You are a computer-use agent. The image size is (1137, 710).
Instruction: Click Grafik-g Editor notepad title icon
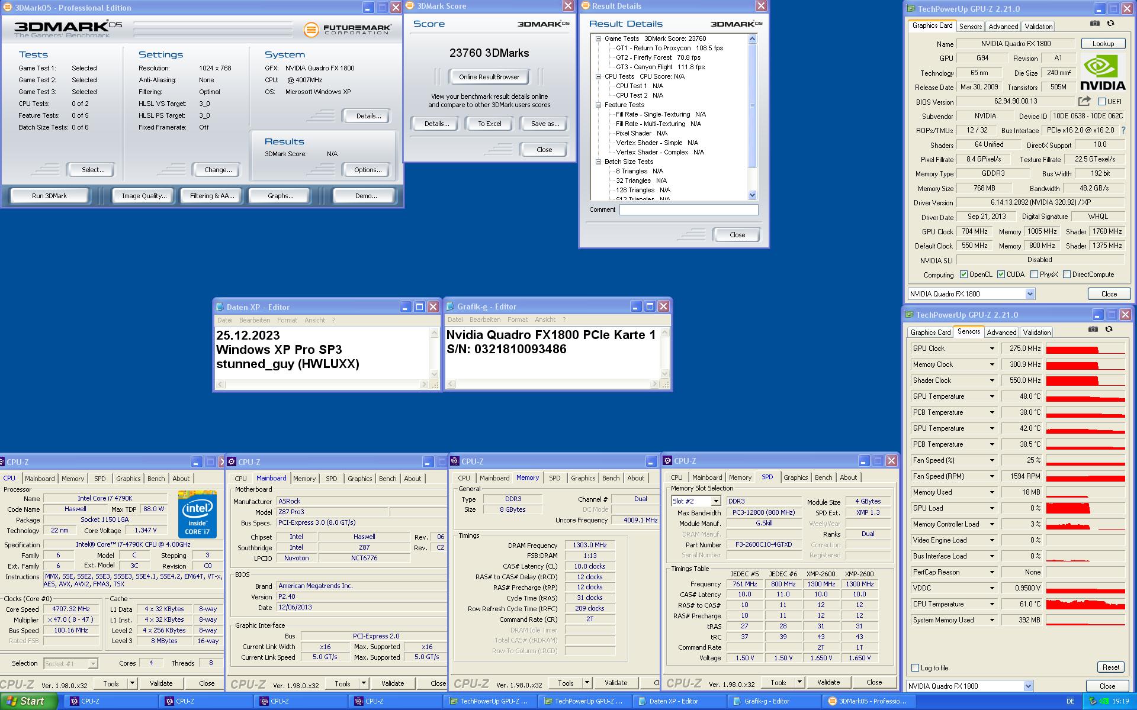coord(451,306)
